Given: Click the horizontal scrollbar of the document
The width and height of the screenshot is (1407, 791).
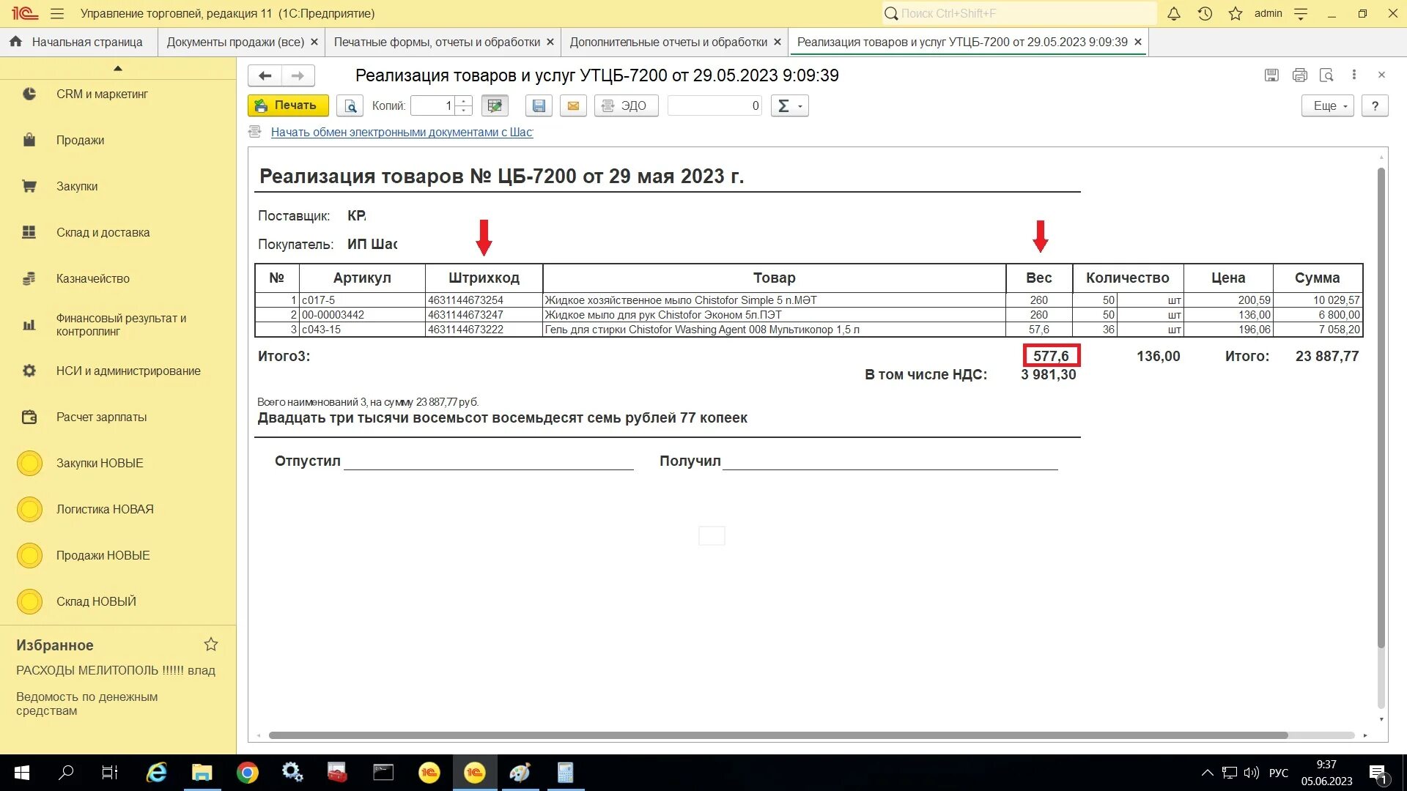Looking at the screenshot, I should 778,735.
